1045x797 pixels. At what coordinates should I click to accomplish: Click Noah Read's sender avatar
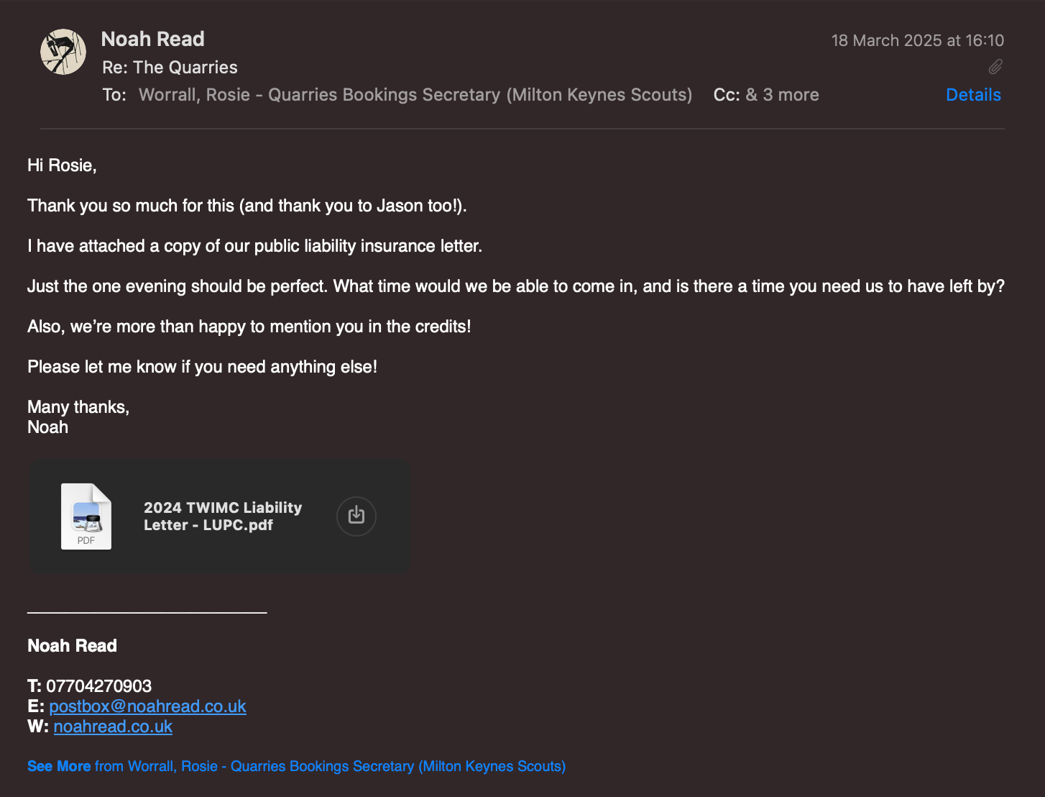click(x=63, y=52)
